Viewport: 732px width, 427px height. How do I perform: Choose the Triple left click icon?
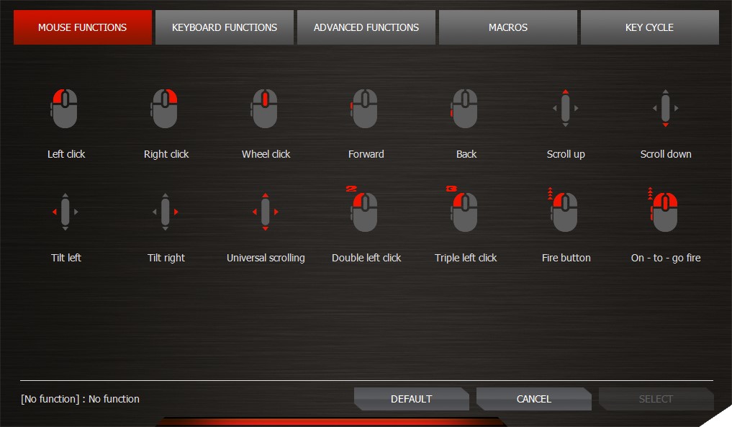tap(466, 211)
